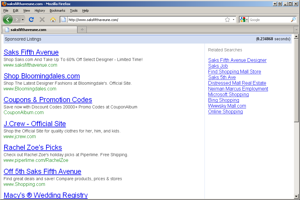Image resolution: width=300 pixels, height=200 pixels.
Task: Open the Rachel Zoe's Picks link
Action: pyautogui.click(x=33, y=147)
